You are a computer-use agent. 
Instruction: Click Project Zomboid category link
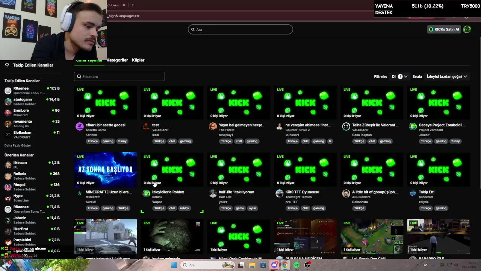click(x=431, y=130)
